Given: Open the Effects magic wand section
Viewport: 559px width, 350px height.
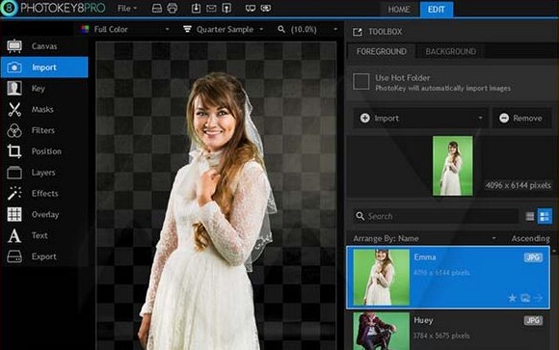Looking at the screenshot, I should (x=44, y=194).
